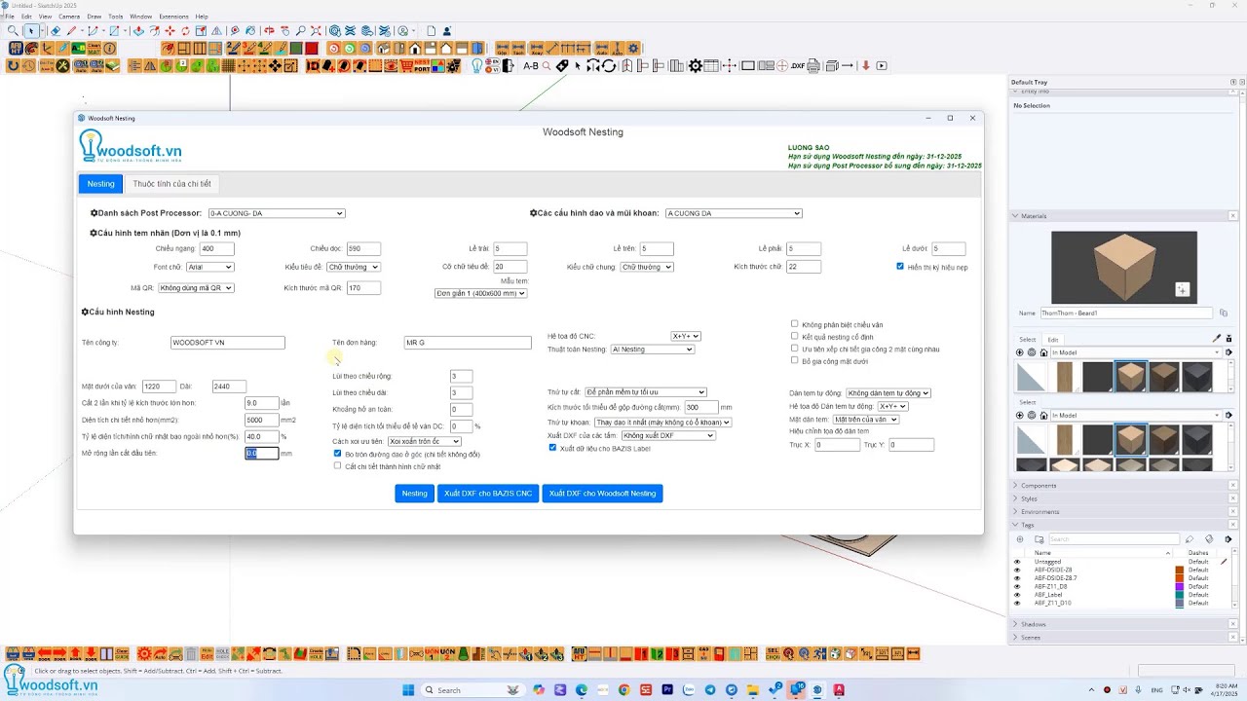Select the Eraser tool in toolbar
The width and height of the screenshot is (1247, 701).
(56, 31)
